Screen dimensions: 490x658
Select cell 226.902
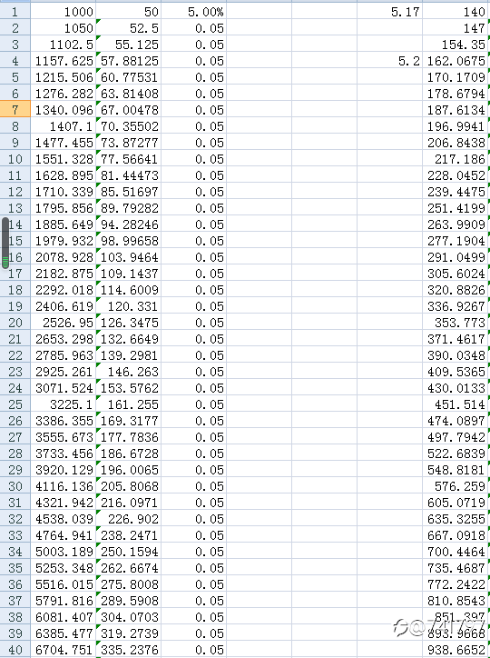click(129, 519)
